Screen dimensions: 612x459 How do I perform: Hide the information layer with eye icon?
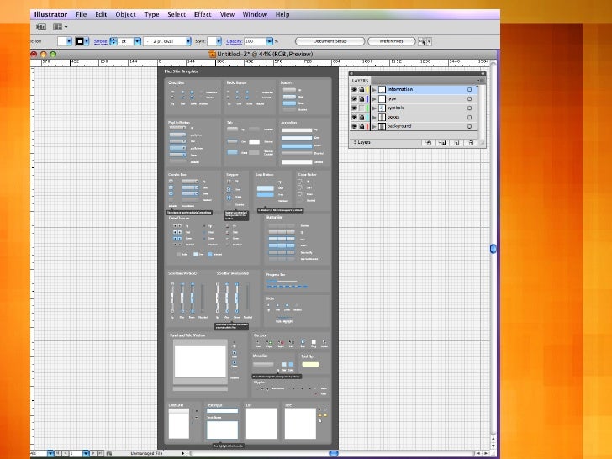pos(354,89)
